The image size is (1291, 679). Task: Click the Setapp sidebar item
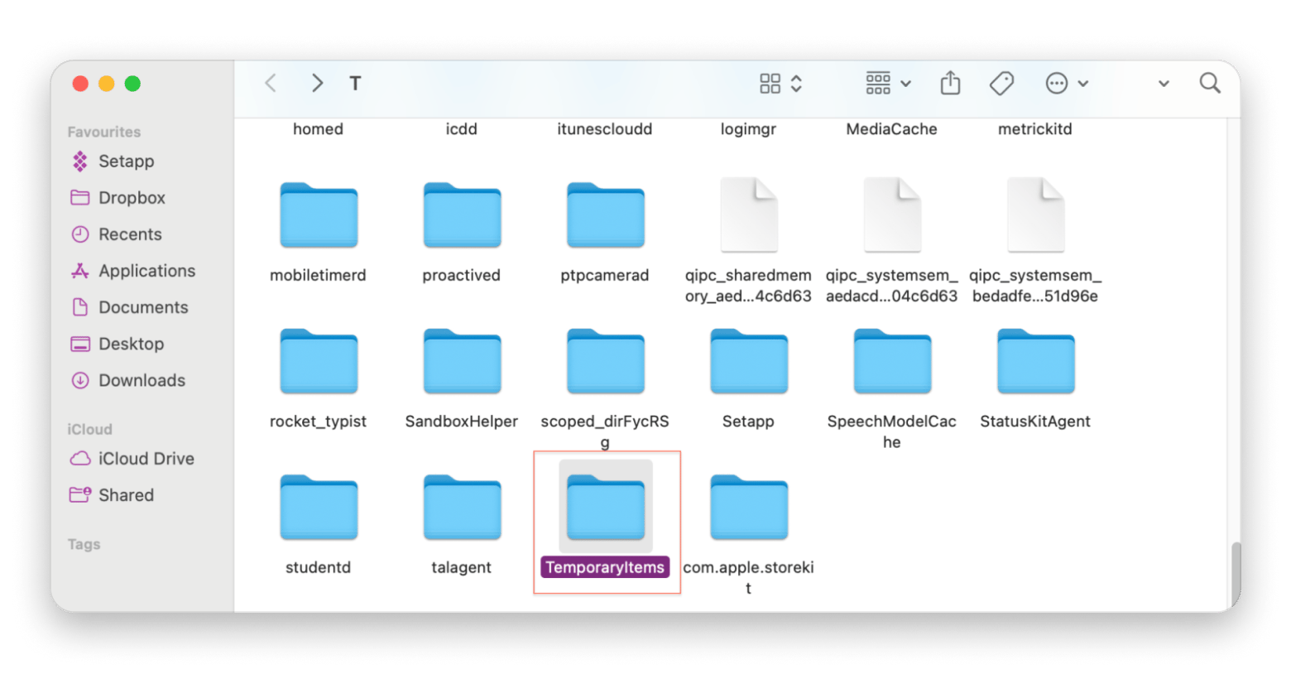click(126, 161)
